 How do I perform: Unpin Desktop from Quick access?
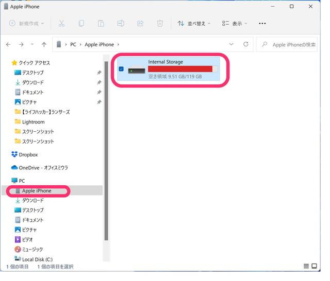tap(99, 73)
